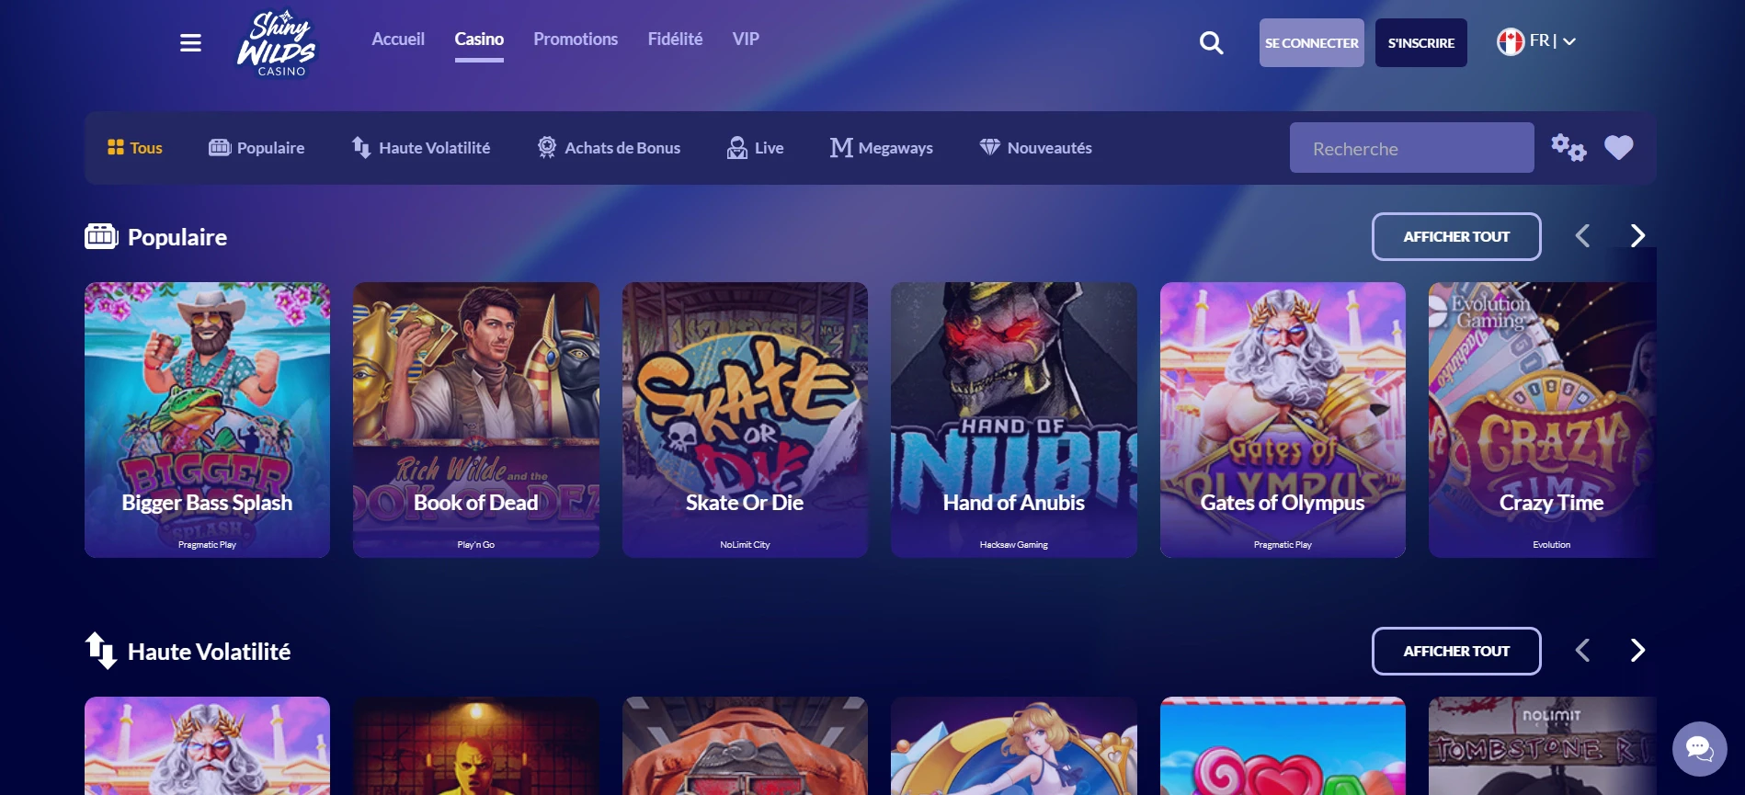Image resolution: width=1745 pixels, height=795 pixels.
Task: Click the Haute Volatilité heading arrows icon
Action: coord(101,651)
